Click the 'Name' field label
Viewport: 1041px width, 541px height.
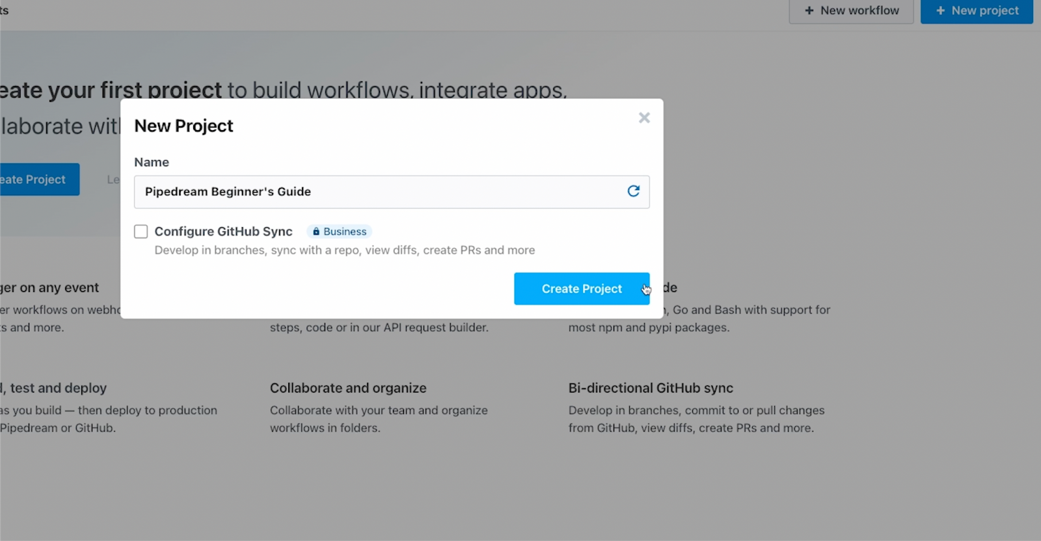tap(152, 162)
